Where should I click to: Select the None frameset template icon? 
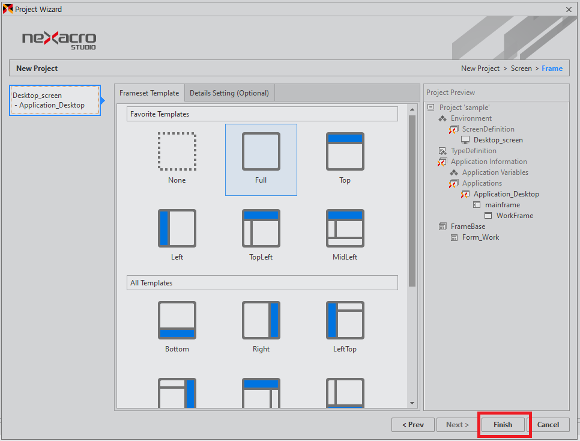point(177,152)
